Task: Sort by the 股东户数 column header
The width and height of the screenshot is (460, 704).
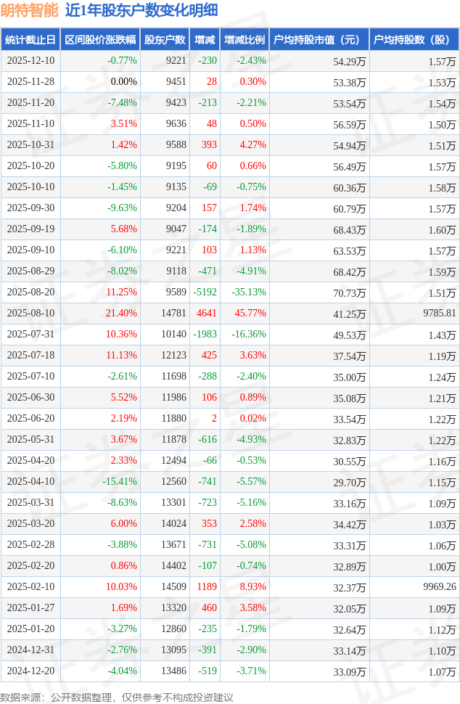Action: pos(164,40)
